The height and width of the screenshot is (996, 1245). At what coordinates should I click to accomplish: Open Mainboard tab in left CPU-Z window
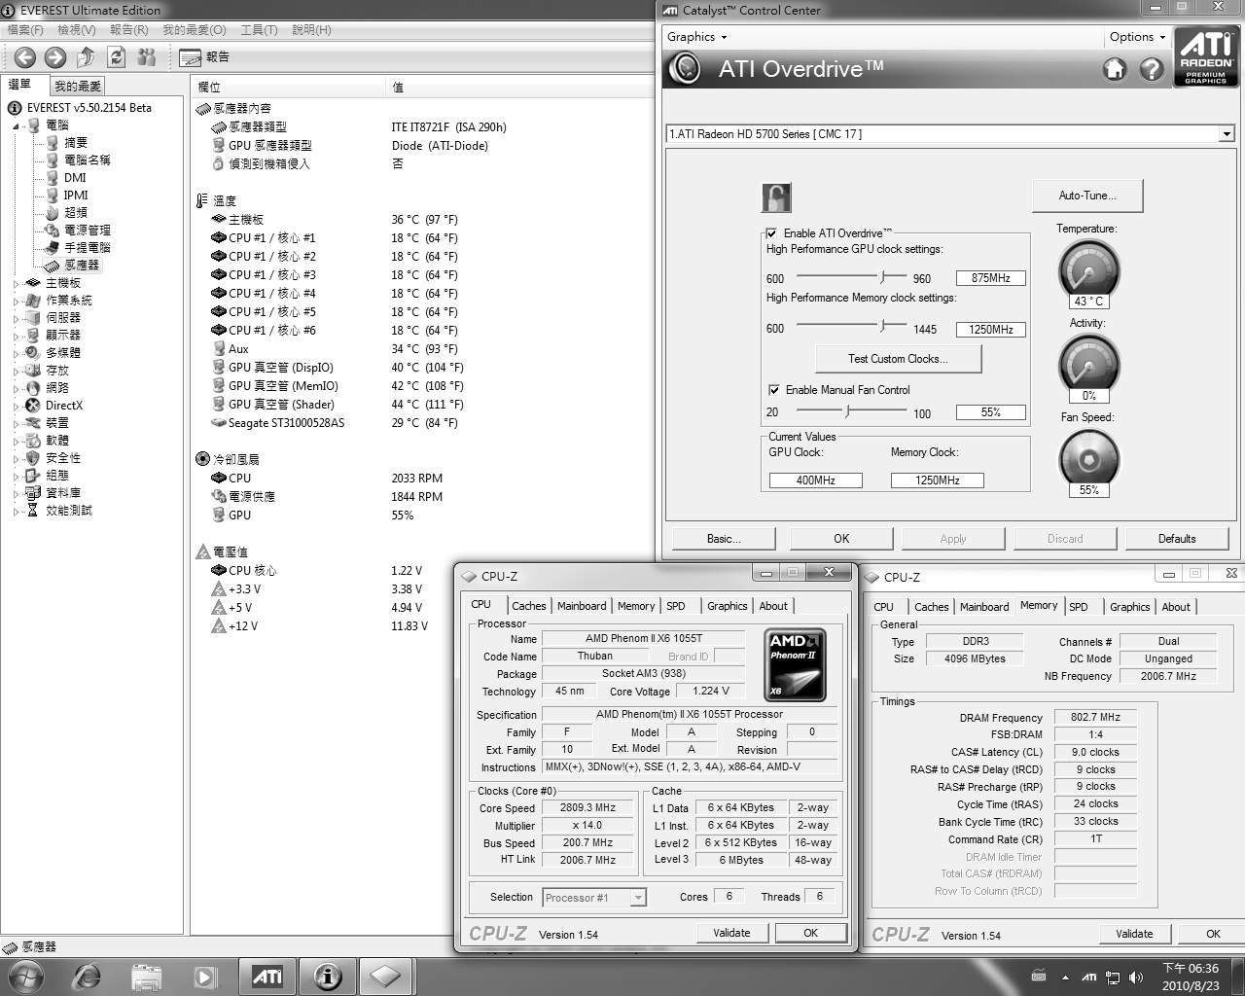point(582,606)
